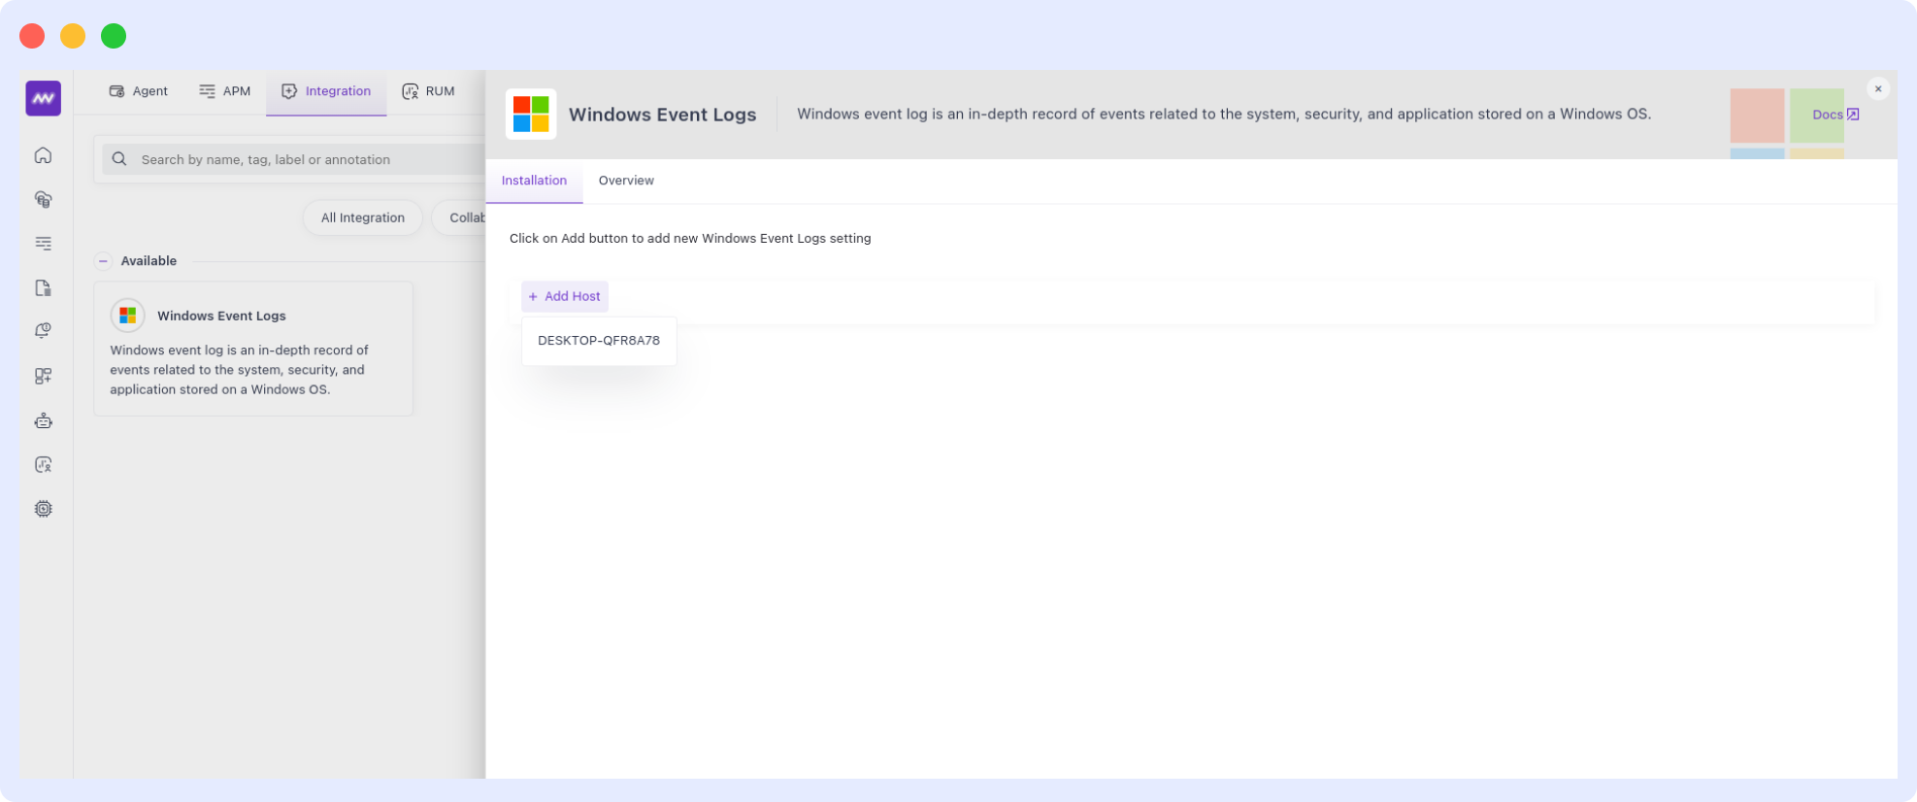1917x802 pixels.
Task: Click the Middleware logo icon
Action: coord(43,98)
